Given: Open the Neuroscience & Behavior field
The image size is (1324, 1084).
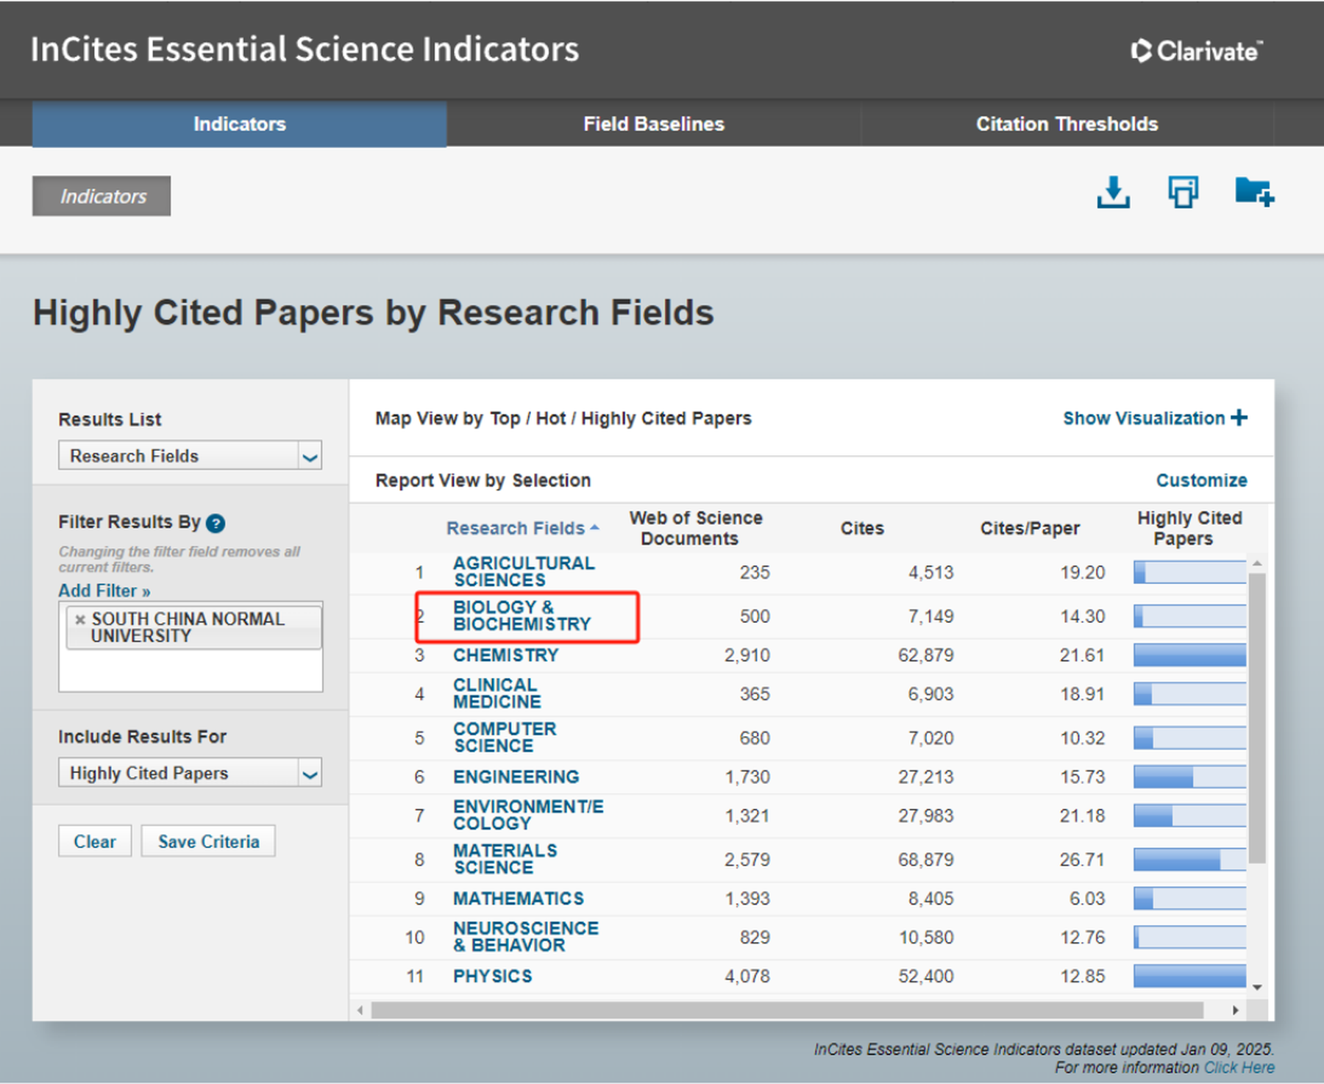Looking at the screenshot, I should [x=526, y=937].
